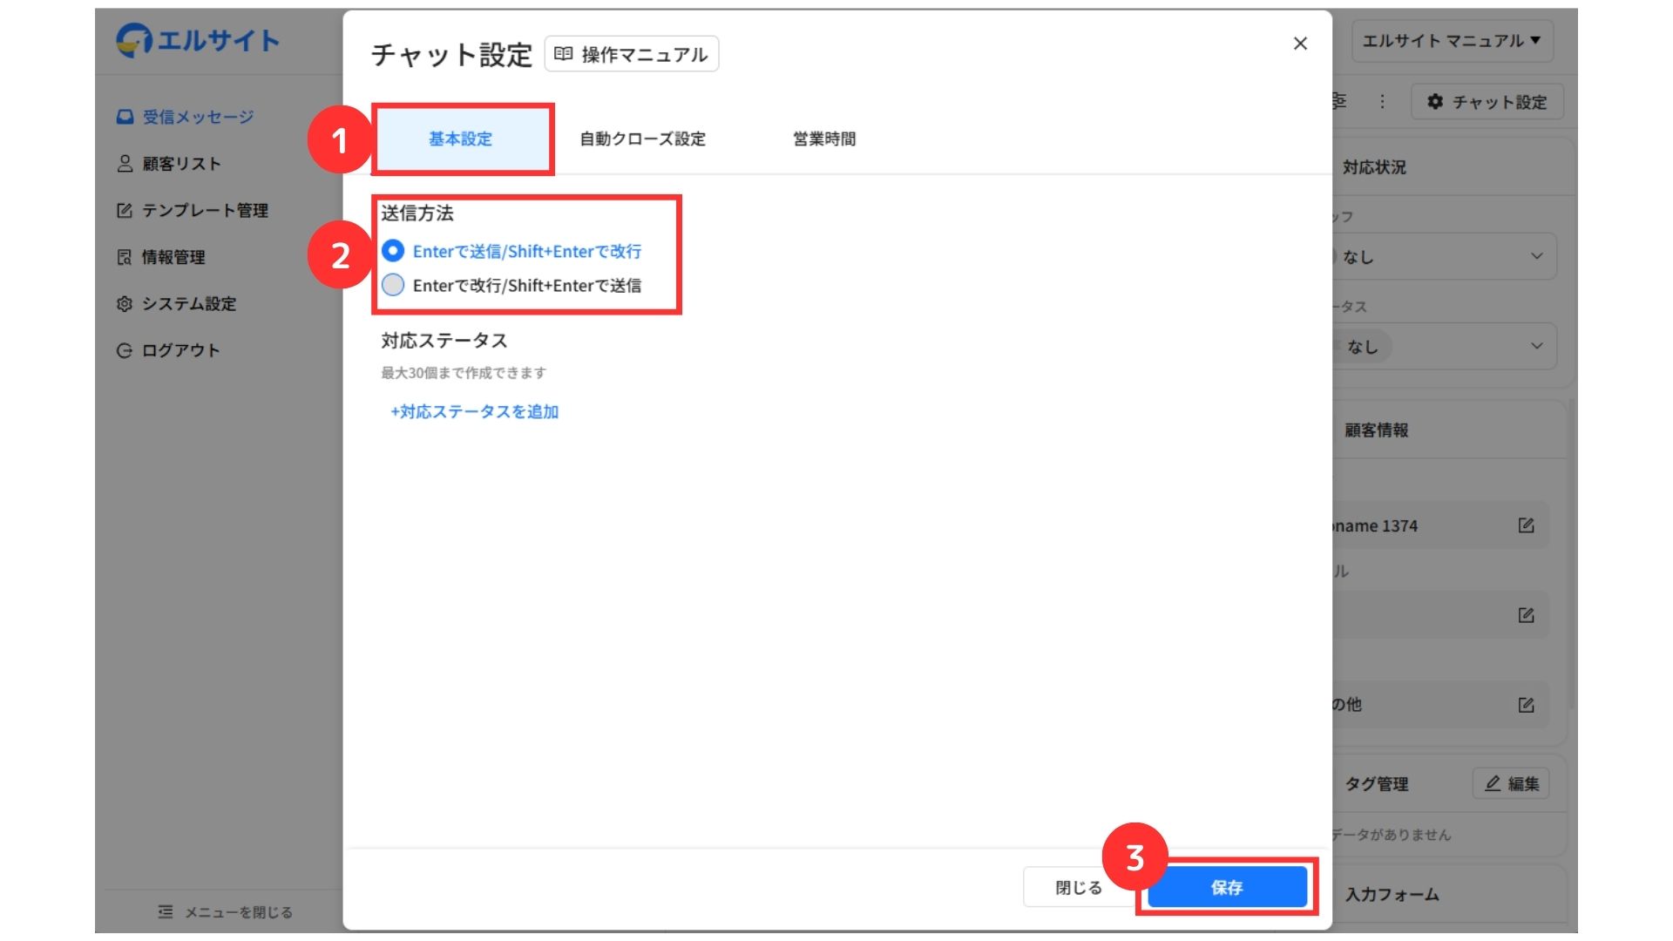The image size is (1673, 941).
Task: Select Enterで送信/Shift+Enterで改行 radio option
Action: [393, 251]
